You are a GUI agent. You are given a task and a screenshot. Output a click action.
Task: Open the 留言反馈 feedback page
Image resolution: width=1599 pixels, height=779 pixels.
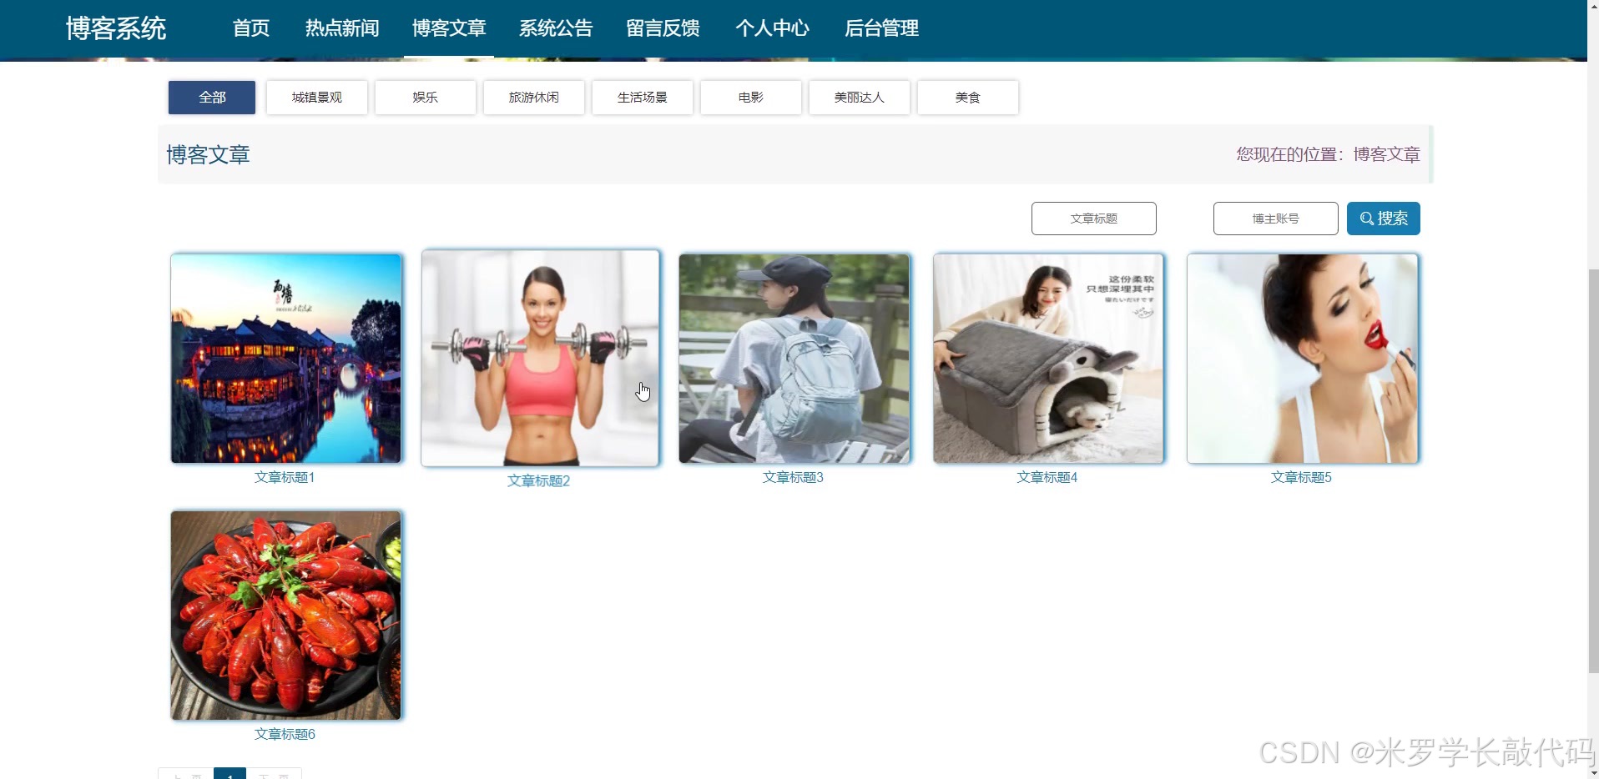tap(662, 28)
